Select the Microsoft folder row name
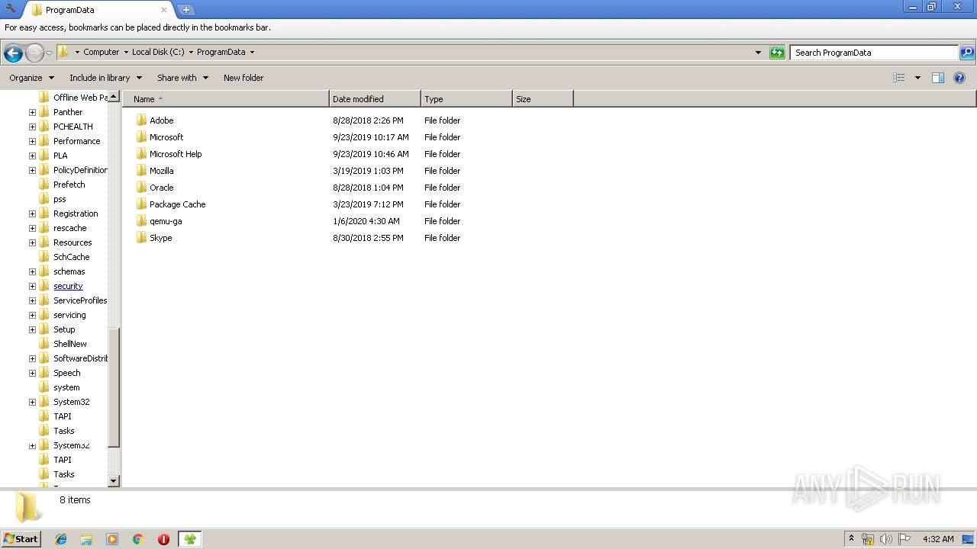This screenshot has width=977, height=549. 166,137
